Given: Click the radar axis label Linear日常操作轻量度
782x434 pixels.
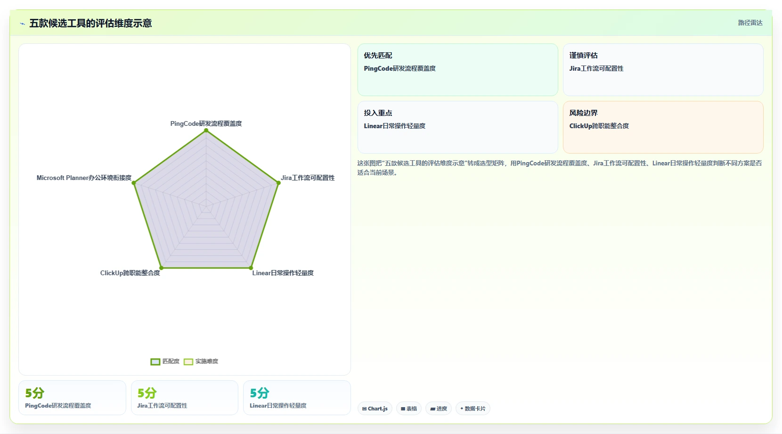Looking at the screenshot, I should point(283,273).
